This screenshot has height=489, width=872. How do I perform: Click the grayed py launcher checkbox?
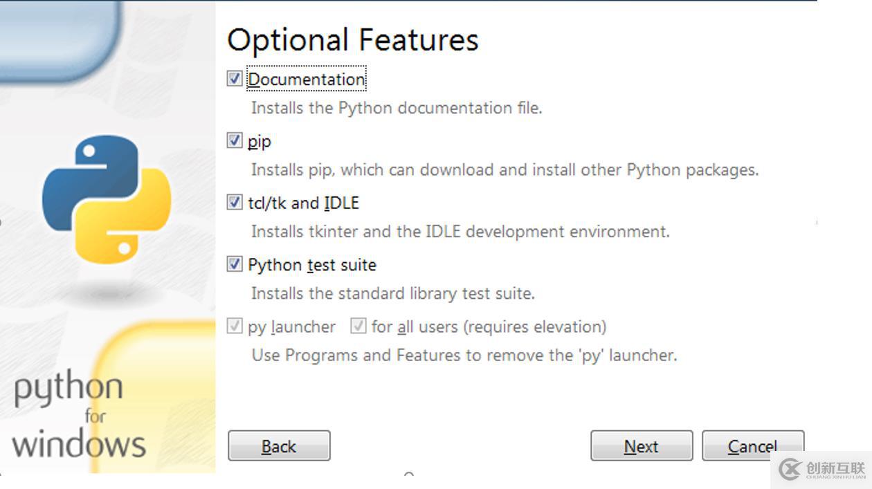pyautogui.click(x=235, y=326)
